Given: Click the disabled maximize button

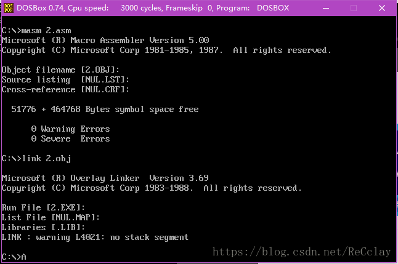Looking at the screenshot, I should tap(354, 8).
